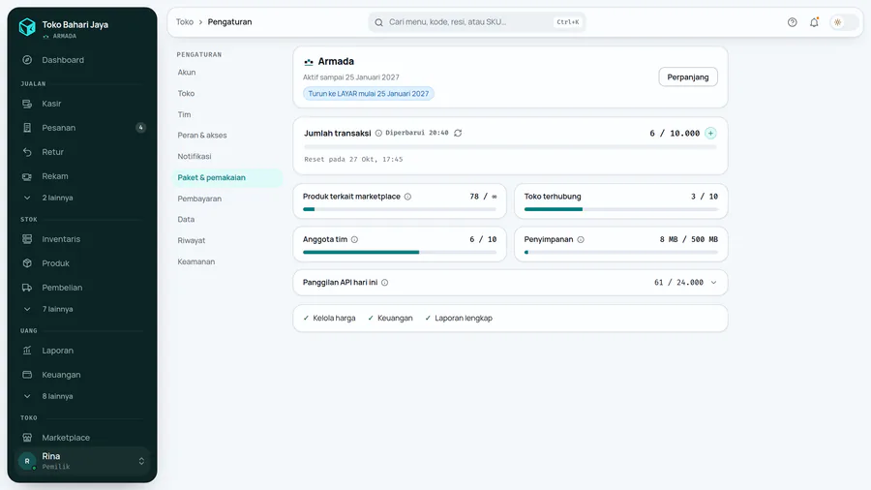Click the Perpanjang renew button
The image size is (871, 490).
[x=688, y=77]
